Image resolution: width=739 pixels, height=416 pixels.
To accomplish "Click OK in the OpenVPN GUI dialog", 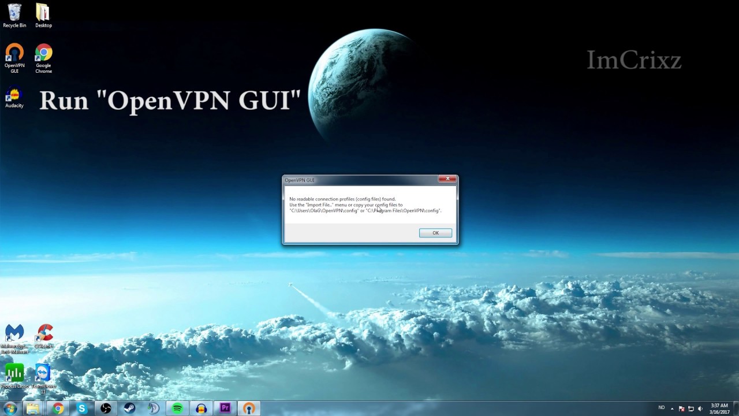I will [435, 233].
